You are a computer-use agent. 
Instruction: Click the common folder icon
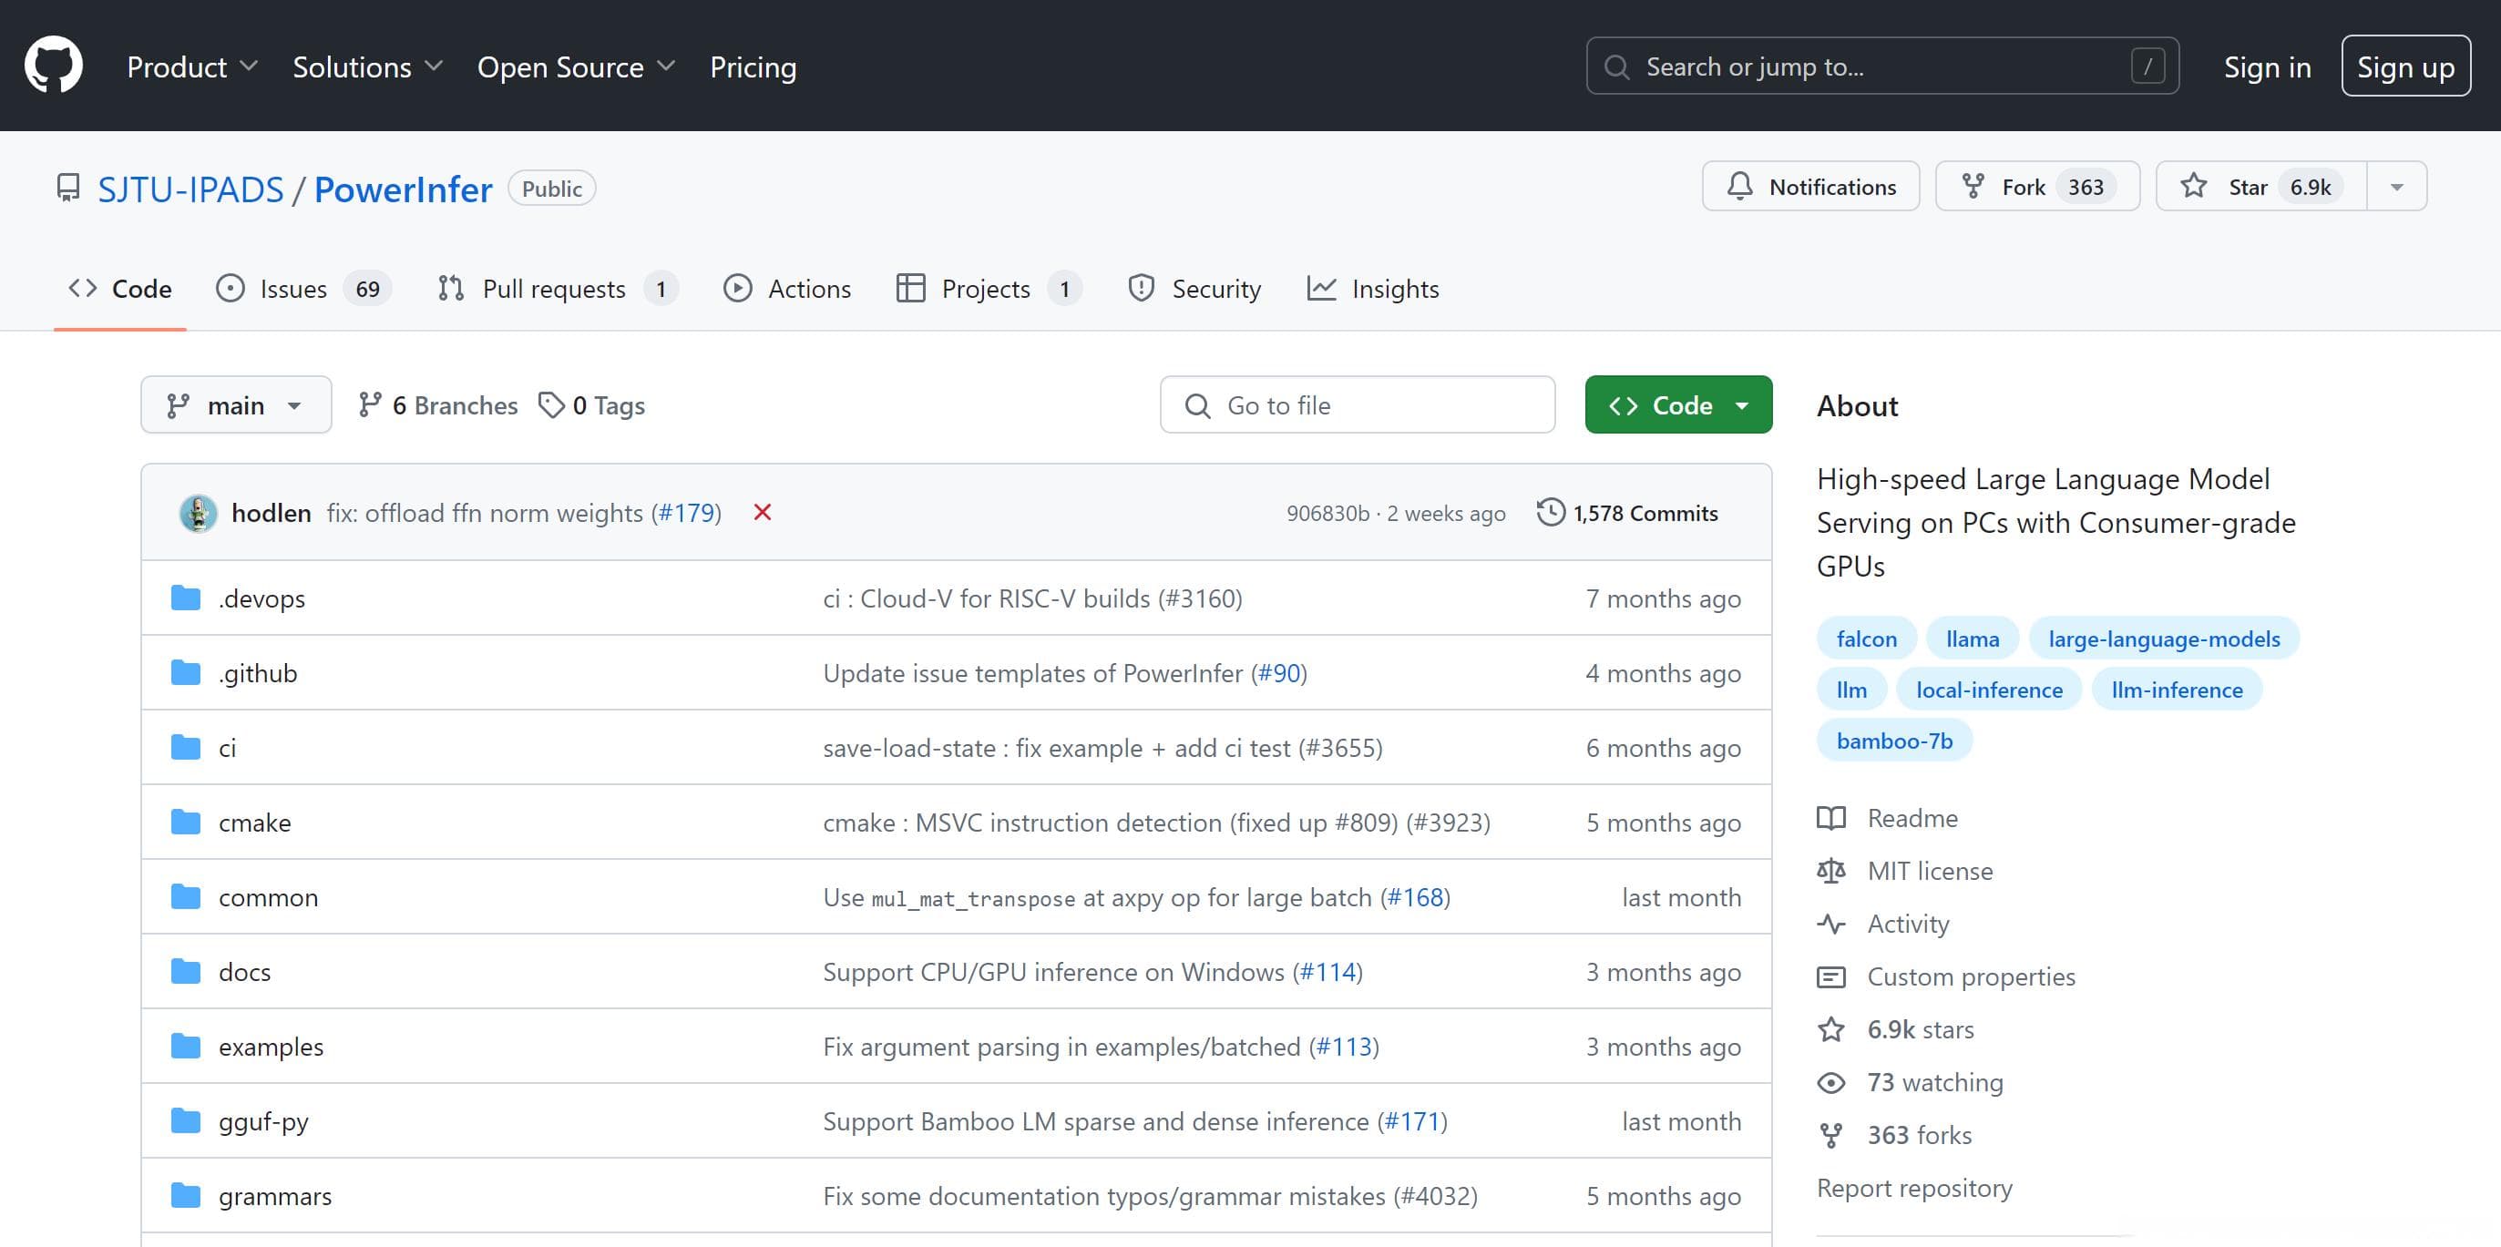pyautogui.click(x=186, y=896)
